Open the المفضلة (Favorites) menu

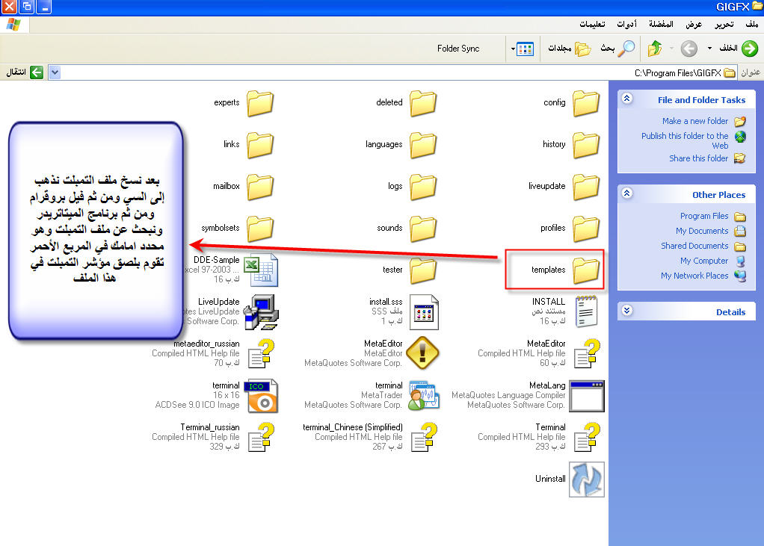click(x=661, y=24)
